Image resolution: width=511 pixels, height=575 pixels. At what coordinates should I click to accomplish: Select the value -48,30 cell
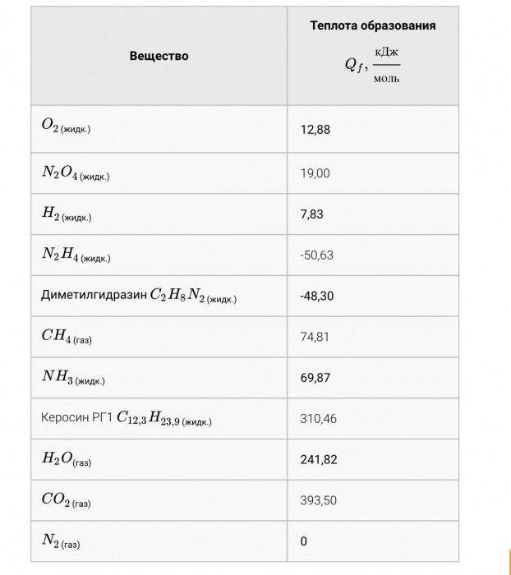(x=373, y=296)
